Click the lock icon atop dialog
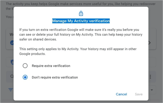The image size is (163, 103). click(81, 14)
